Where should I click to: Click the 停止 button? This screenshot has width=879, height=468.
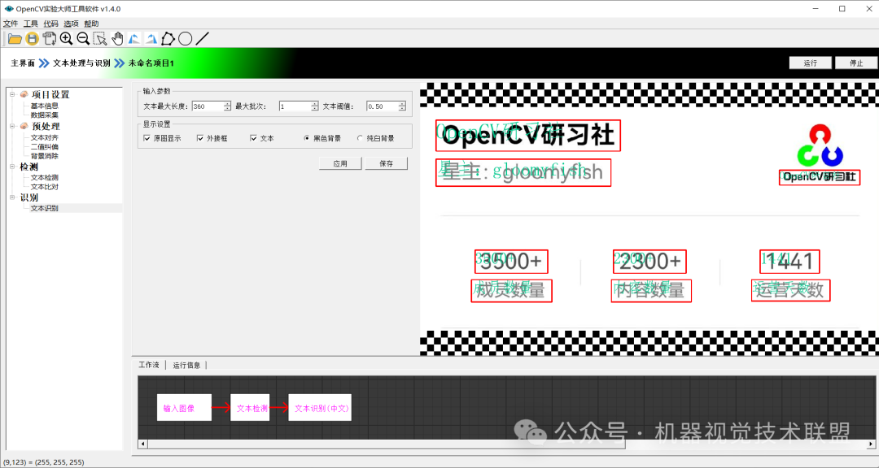(x=856, y=63)
